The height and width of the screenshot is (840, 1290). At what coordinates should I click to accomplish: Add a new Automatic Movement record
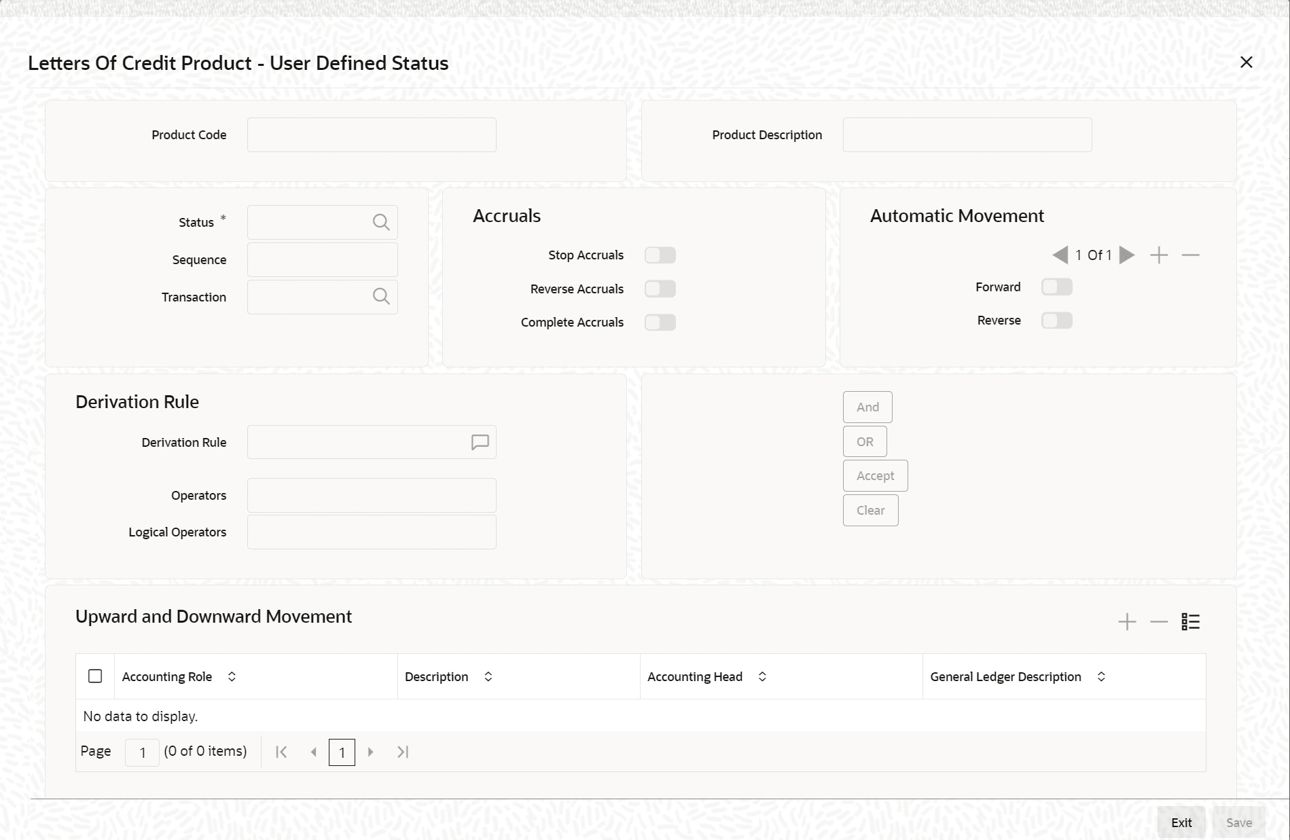point(1159,255)
